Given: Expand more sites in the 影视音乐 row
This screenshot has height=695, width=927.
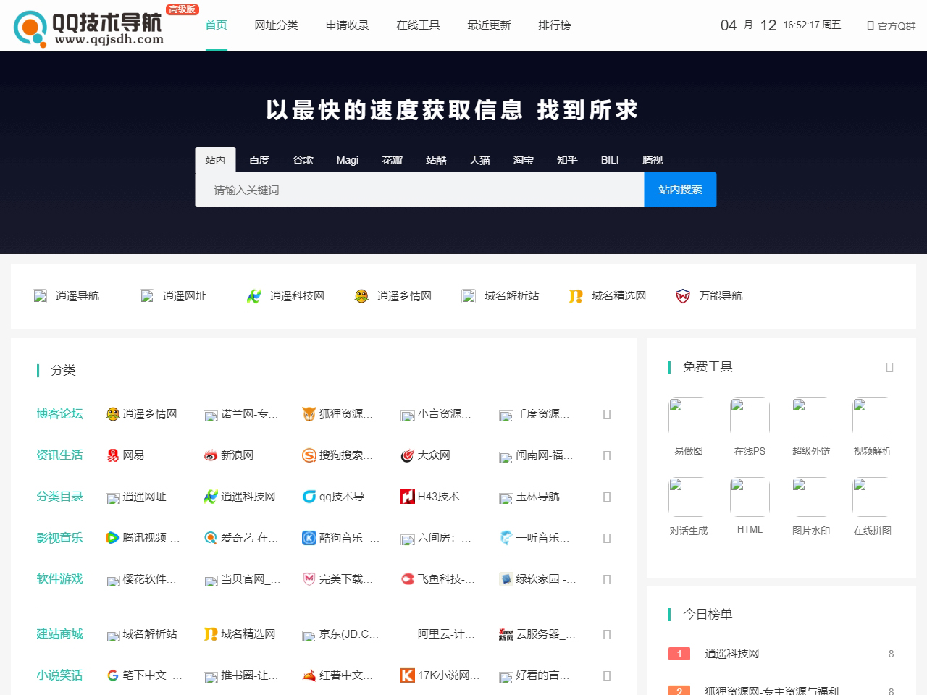Looking at the screenshot, I should tap(605, 538).
